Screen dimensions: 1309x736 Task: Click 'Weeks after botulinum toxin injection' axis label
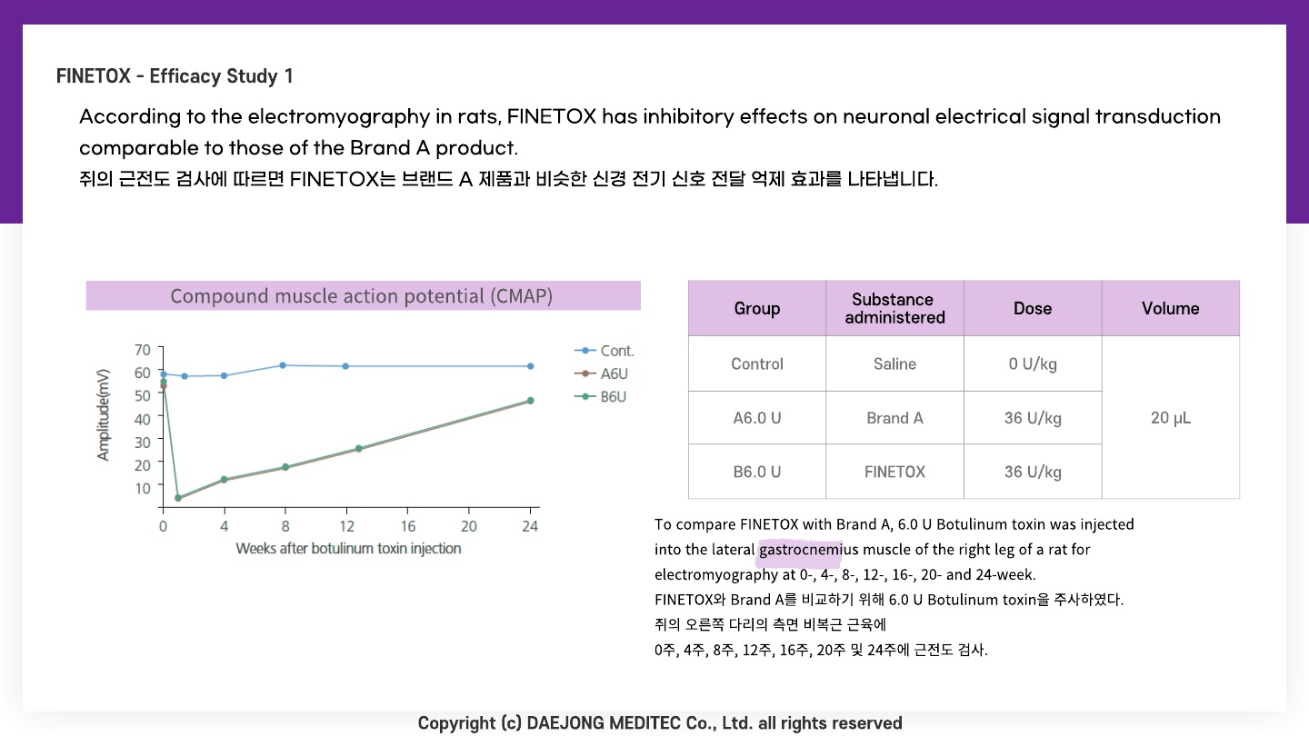coord(348,549)
